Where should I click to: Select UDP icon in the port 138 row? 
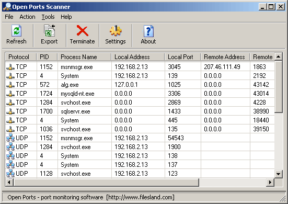10,156
